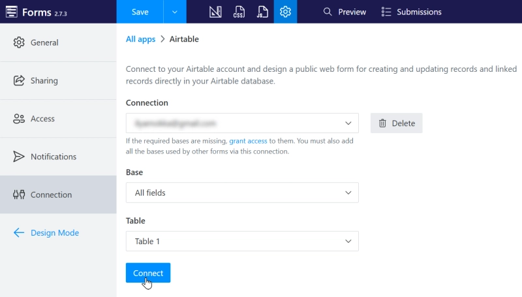Click the Preview magnifier icon

coord(328,12)
